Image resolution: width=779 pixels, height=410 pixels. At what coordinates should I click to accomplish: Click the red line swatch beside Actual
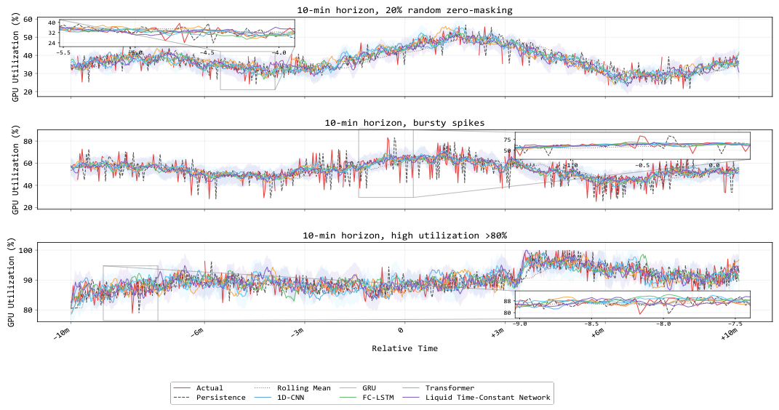pos(182,388)
